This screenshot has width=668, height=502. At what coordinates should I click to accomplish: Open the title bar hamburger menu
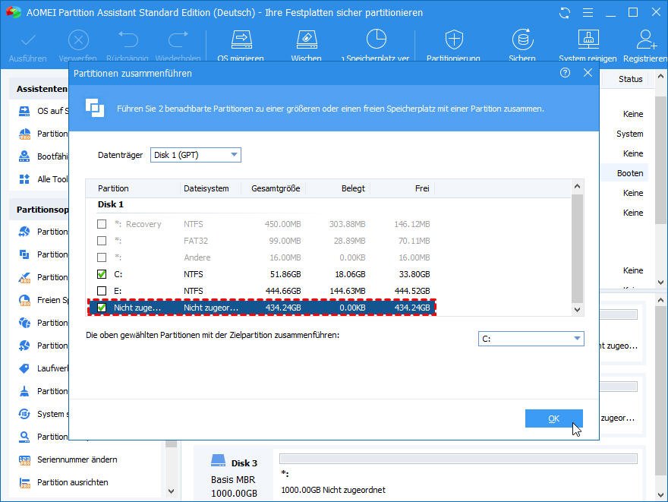pos(588,13)
